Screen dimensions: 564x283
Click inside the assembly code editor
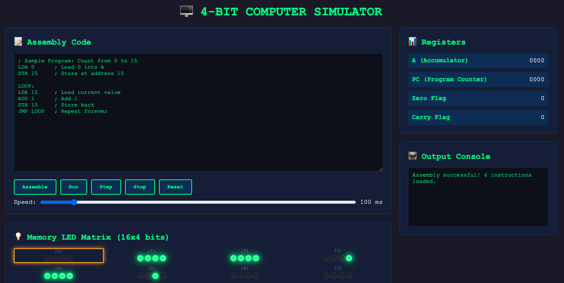[x=198, y=112]
